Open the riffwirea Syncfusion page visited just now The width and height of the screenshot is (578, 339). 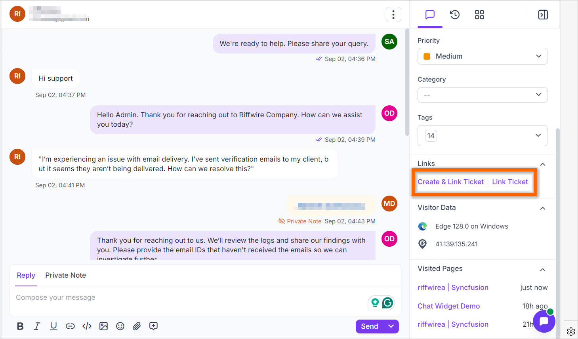pyautogui.click(x=453, y=288)
